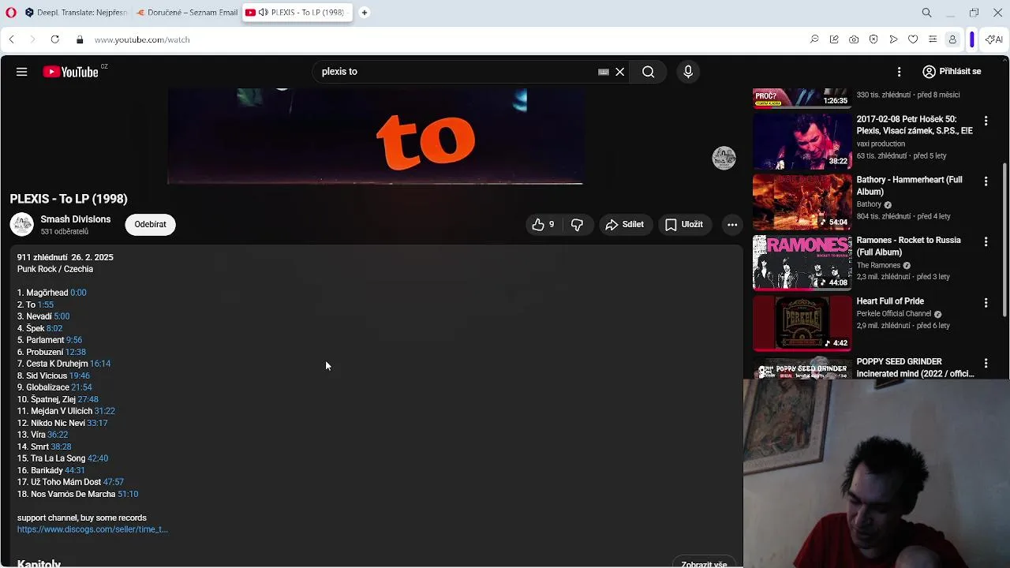The image size is (1010, 568).
Task: Take a snapshot with the camera icon
Action: click(x=854, y=39)
